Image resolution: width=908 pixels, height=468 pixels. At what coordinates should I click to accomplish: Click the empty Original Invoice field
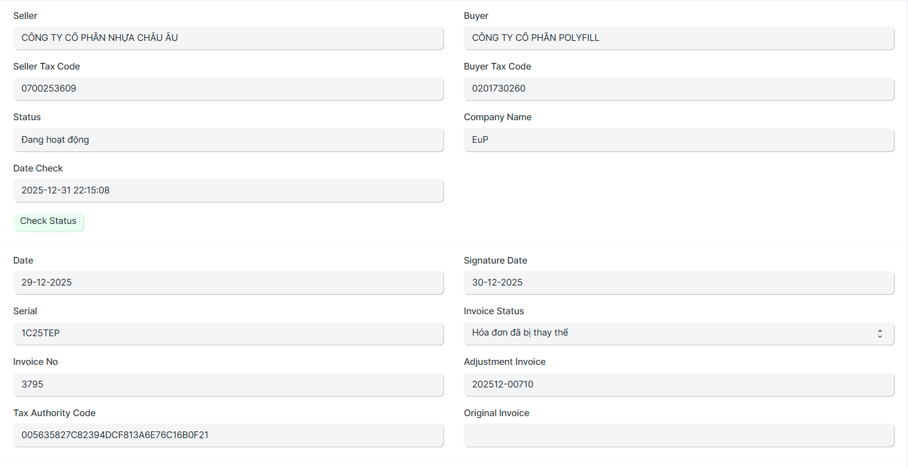pyautogui.click(x=679, y=435)
